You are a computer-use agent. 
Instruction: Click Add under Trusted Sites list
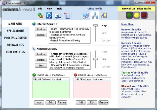coord(39,102)
